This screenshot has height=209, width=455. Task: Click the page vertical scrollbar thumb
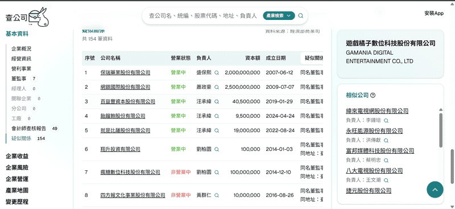452,167
